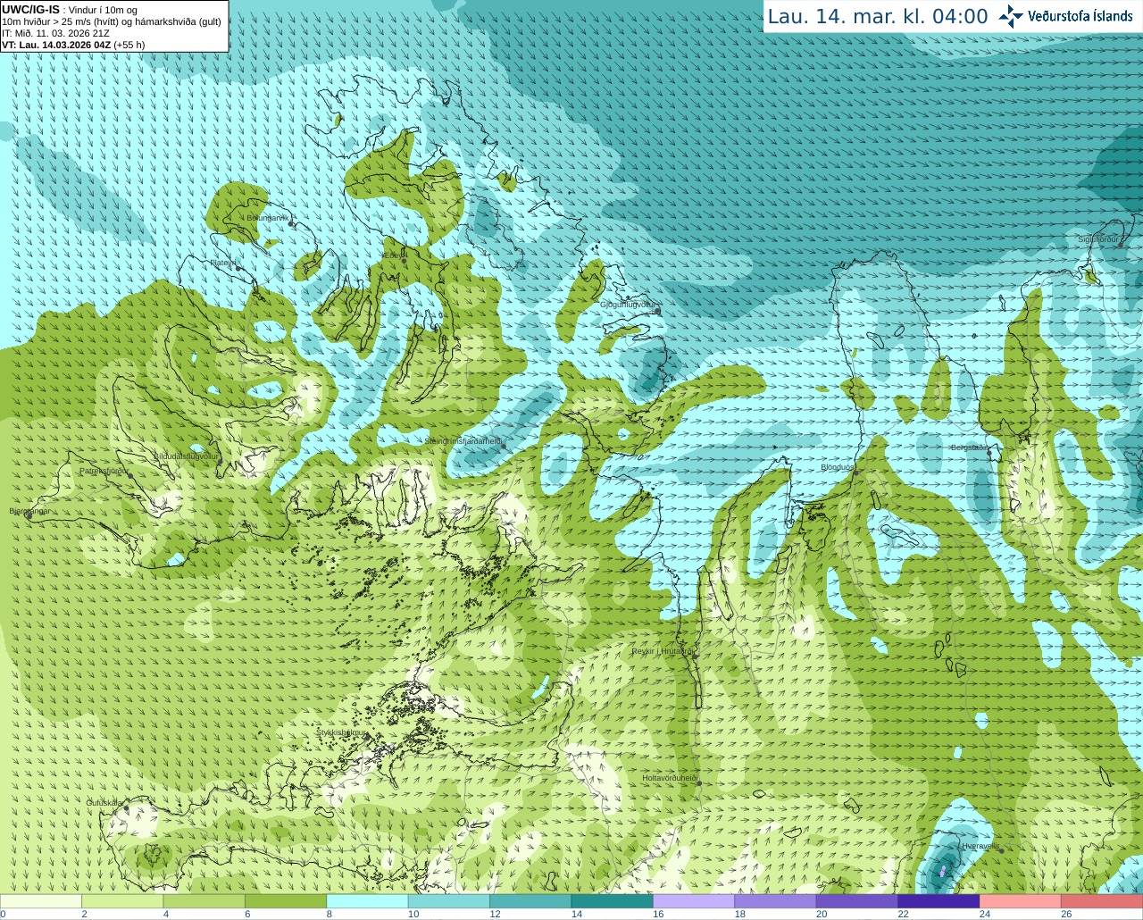Select the 20–22 m/s purple swatch

[x=857, y=901]
